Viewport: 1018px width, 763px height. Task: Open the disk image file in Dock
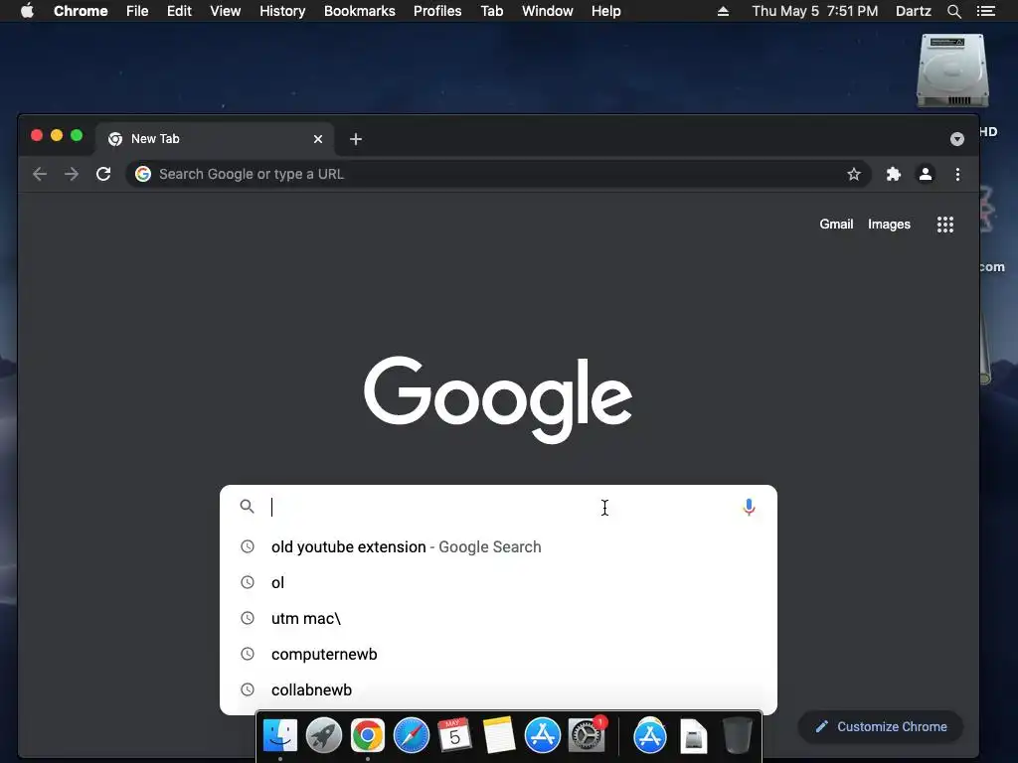(693, 736)
